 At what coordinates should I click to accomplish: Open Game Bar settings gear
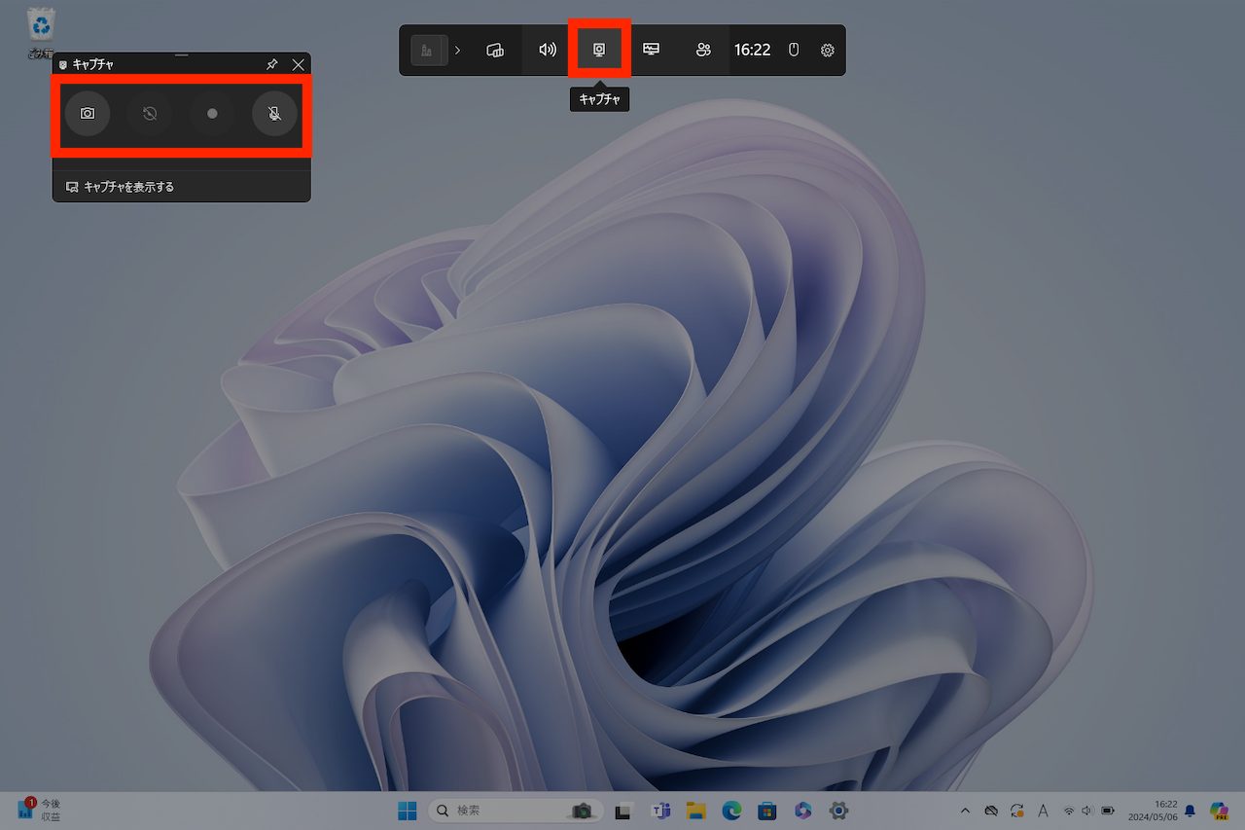coord(828,50)
